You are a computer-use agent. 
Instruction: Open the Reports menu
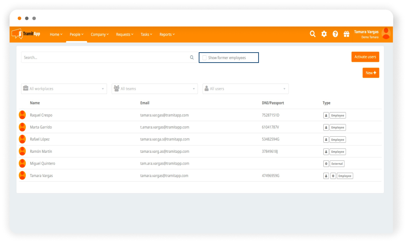click(x=167, y=35)
